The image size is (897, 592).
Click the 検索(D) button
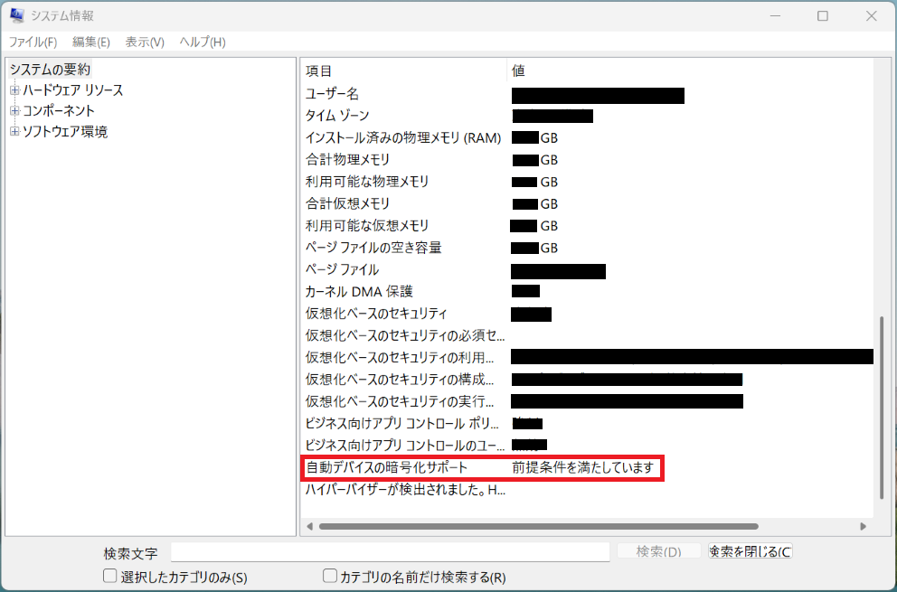click(658, 551)
